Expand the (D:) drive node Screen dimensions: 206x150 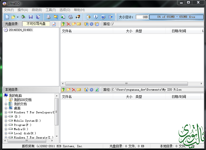[x=6, y=116]
